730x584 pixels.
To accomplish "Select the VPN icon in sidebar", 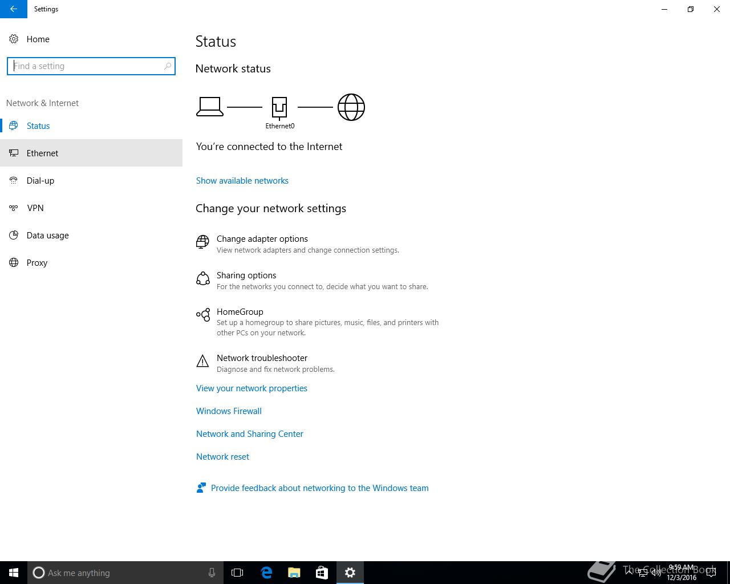I will click(x=14, y=208).
